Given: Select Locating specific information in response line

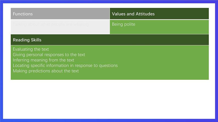Looking at the screenshot, I should 65,66.
